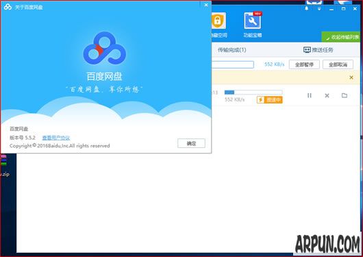Cancel the downloading task with X icon
Image resolution: width=363 pixels, height=257 pixels.
click(x=327, y=95)
